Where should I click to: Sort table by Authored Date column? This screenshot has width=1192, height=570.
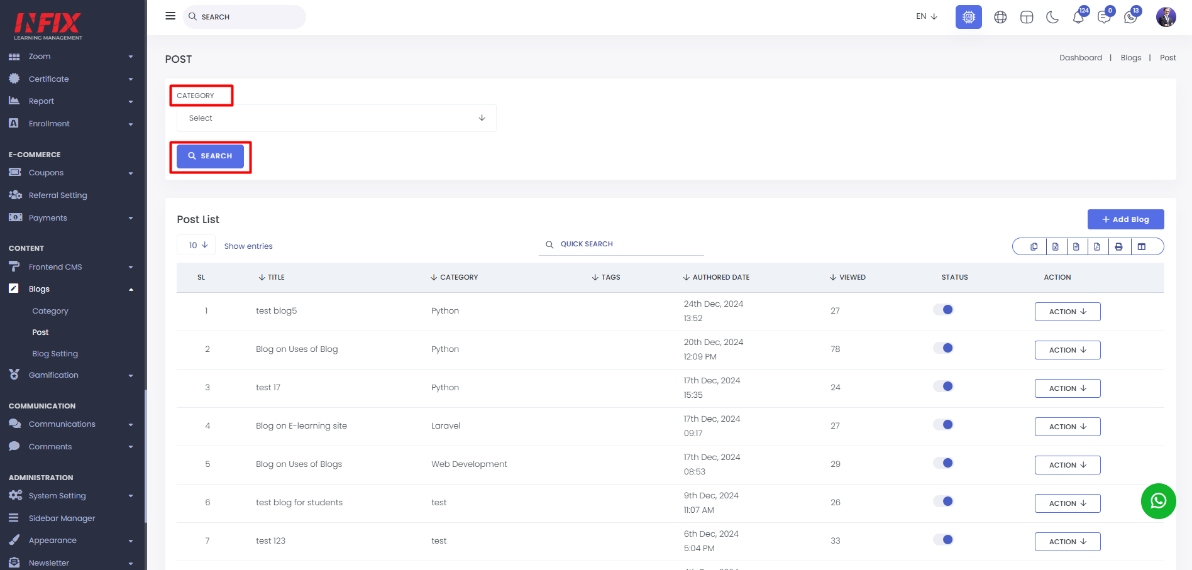tap(716, 277)
